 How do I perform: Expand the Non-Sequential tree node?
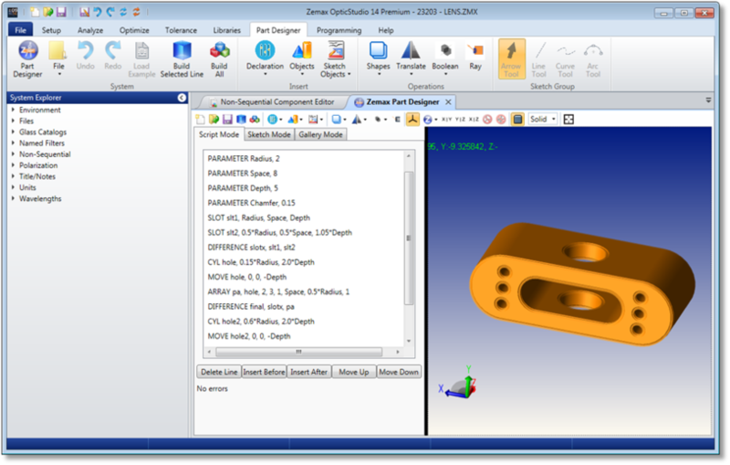point(13,155)
